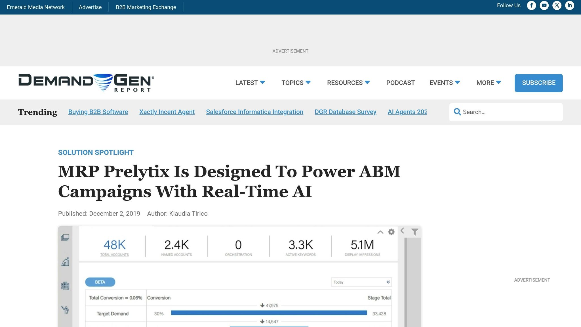The image size is (581, 327).
Task: Click into the Search input field
Action: [x=511, y=112]
